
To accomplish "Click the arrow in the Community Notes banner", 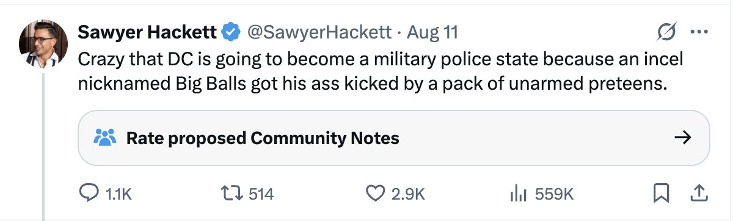I will pyautogui.click(x=682, y=138).
